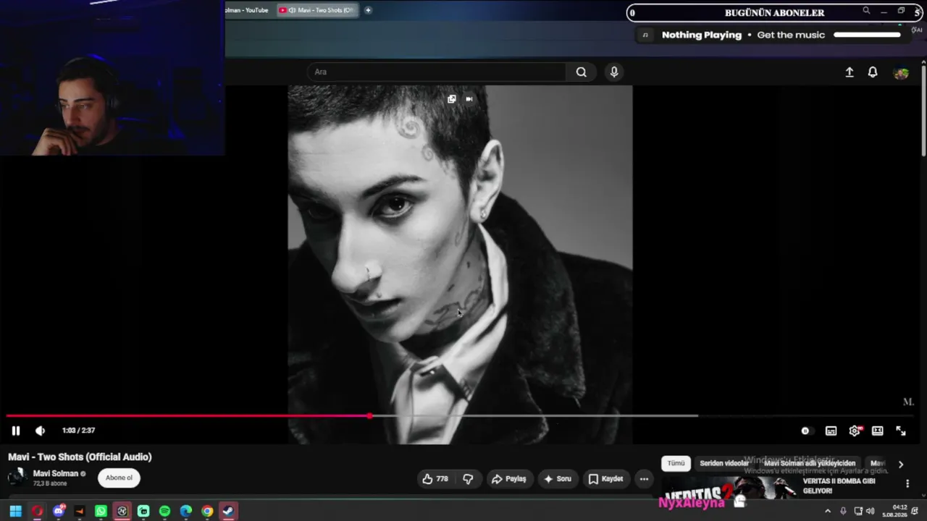927x521 pixels.
Task: Select the Tümü filter chip
Action: [x=676, y=463]
